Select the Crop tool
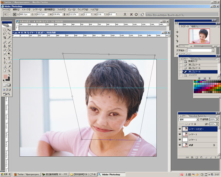The width and height of the screenshot is (221, 177). coord(5,38)
